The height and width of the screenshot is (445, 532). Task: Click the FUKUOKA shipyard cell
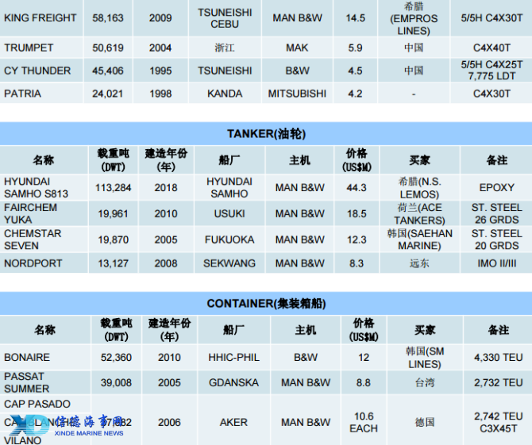(x=229, y=240)
